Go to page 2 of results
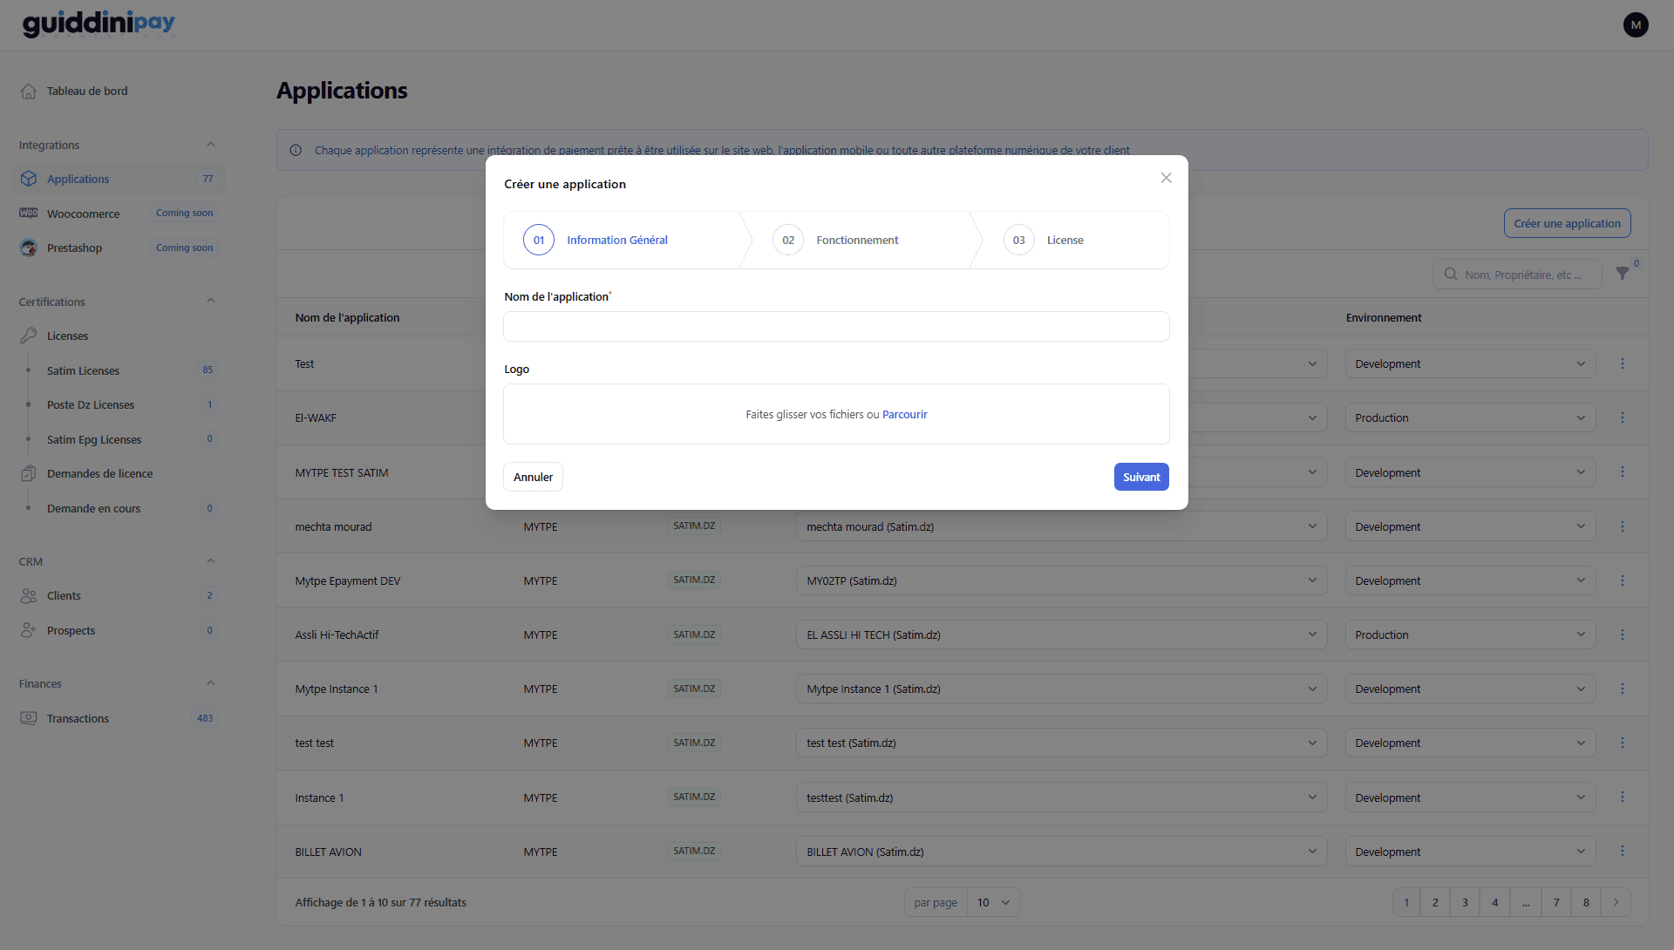The width and height of the screenshot is (1674, 950). pos(1435,902)
